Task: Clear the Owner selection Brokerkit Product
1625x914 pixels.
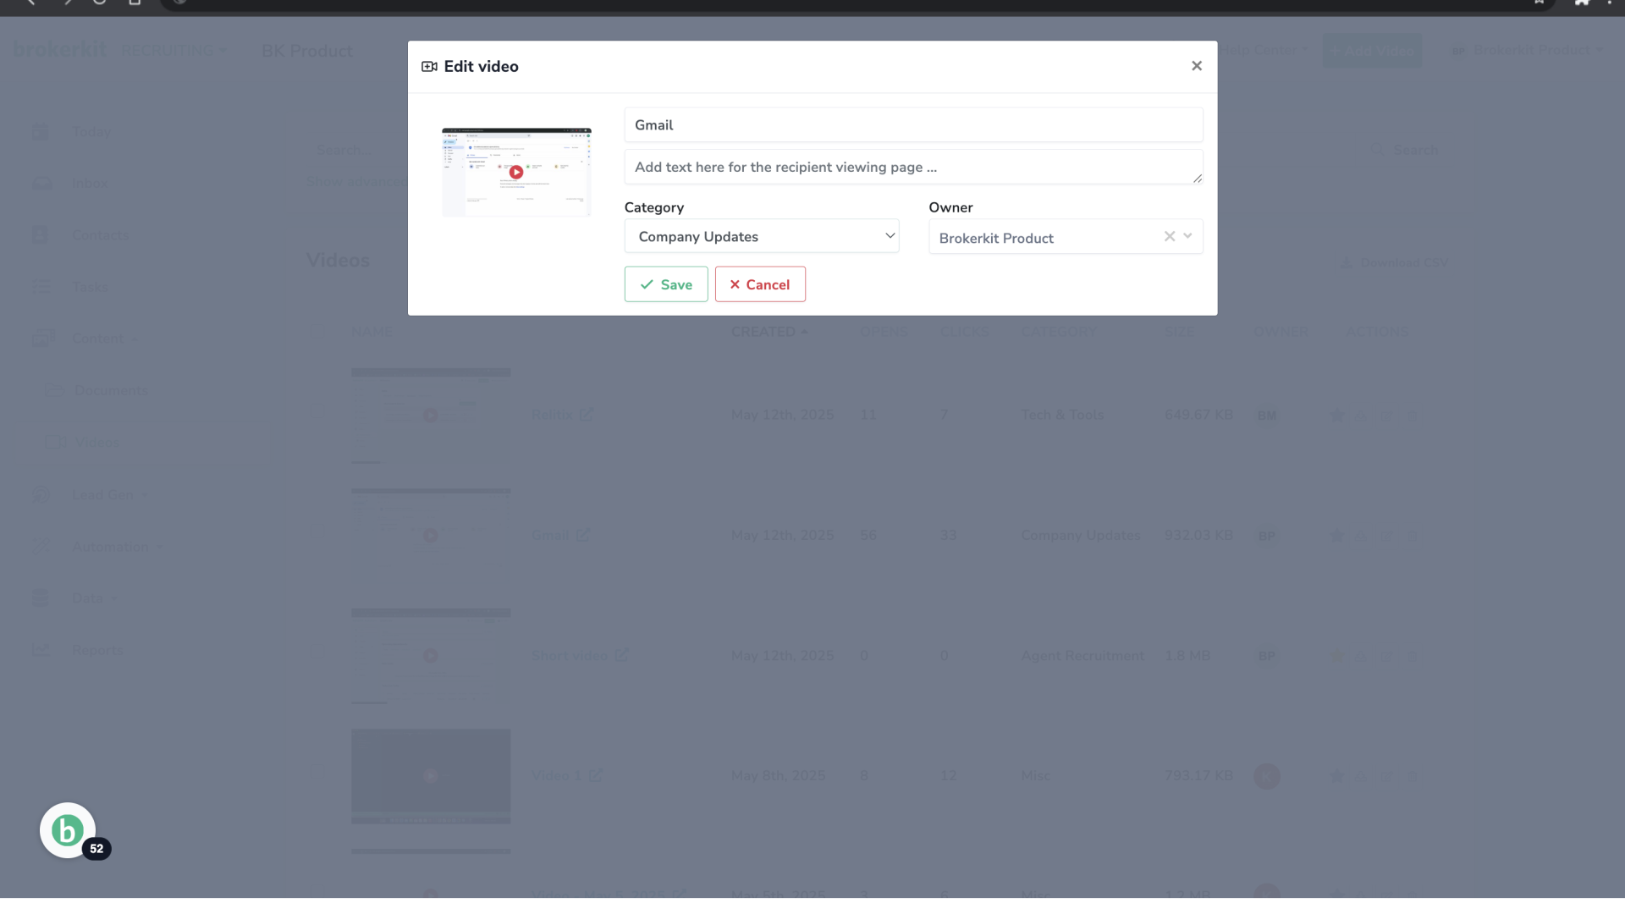Action: [x=1169, y=236]
